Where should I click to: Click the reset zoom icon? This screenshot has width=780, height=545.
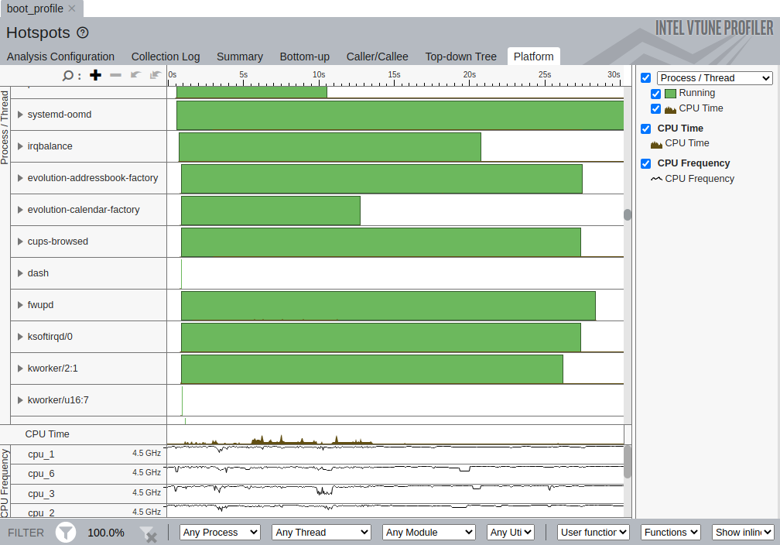[155, 75]
